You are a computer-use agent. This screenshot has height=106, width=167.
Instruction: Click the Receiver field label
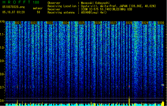[x=54, y=9]
